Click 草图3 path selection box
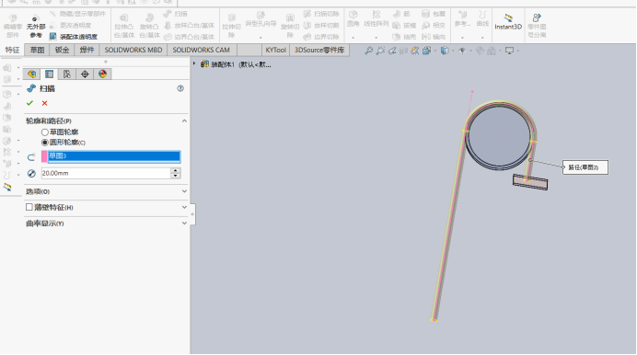The width and height of the screenshot is (637, 355). tap(114, 156)
